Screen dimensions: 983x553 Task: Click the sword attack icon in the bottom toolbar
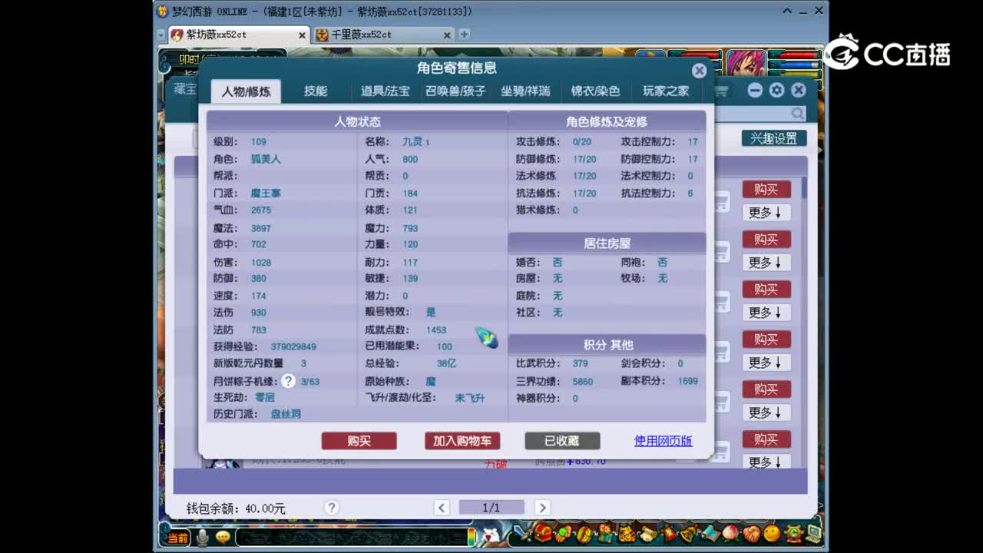coord(524,532)
